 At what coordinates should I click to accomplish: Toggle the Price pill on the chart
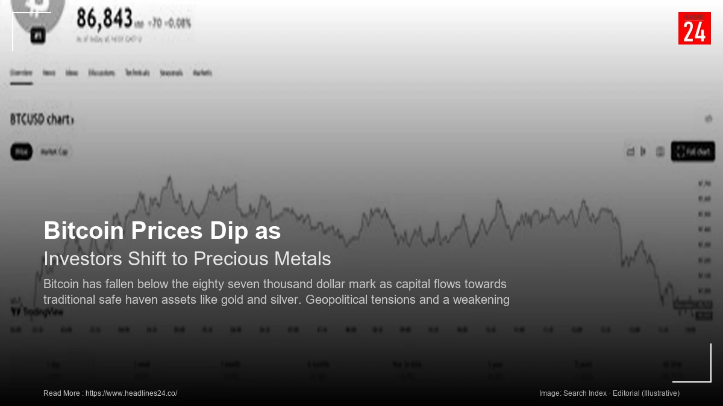tap(20, 152)
